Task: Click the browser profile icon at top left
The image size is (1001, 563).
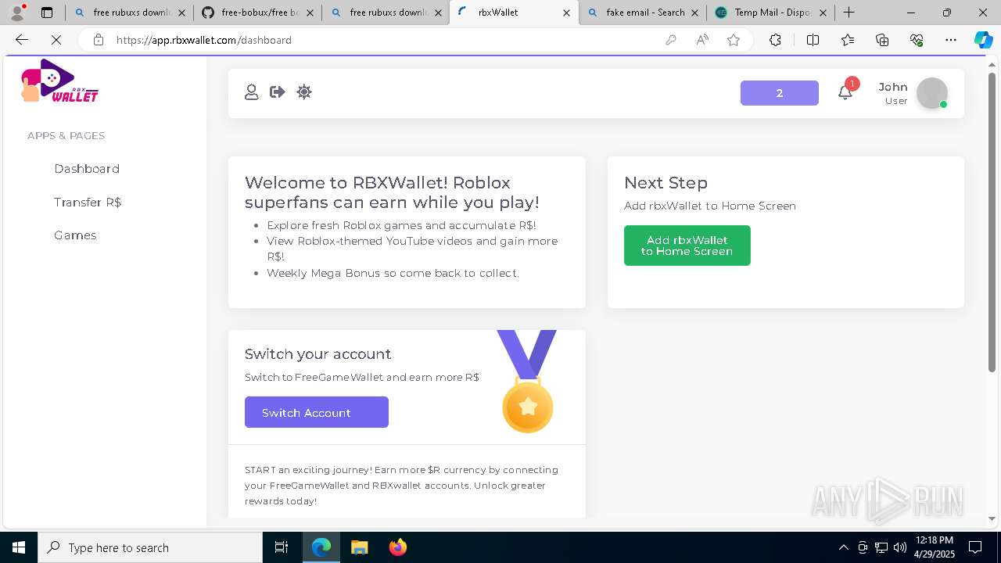Action: 17,13
